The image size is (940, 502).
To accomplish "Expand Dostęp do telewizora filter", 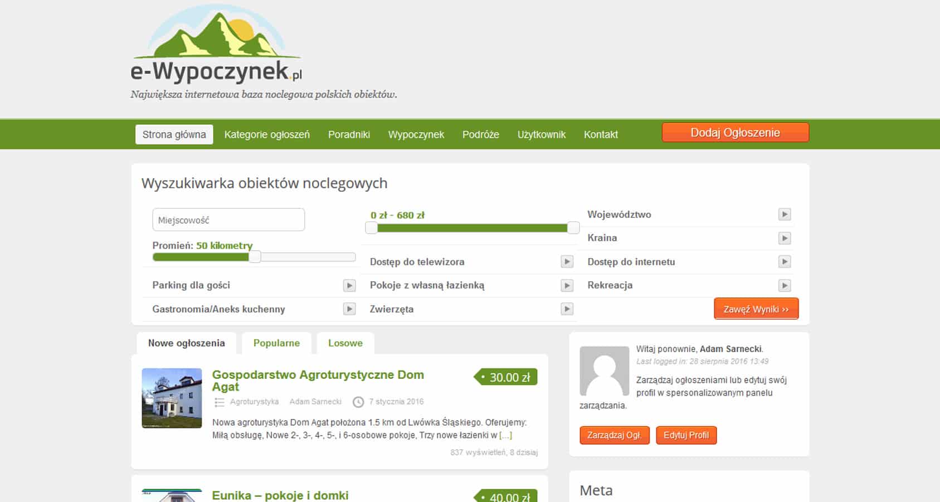I will (x=567, y=261).
